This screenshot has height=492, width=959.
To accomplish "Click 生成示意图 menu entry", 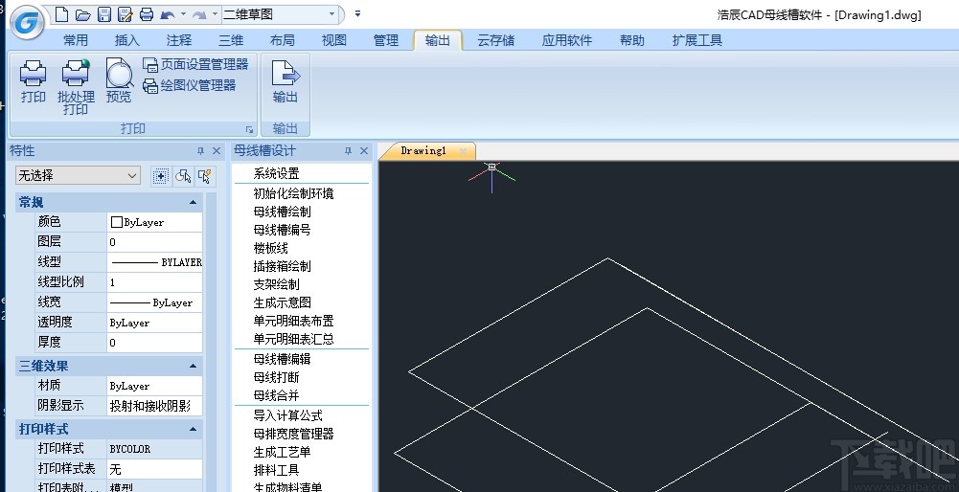I will pyautogui.click(x=282, y=302).
